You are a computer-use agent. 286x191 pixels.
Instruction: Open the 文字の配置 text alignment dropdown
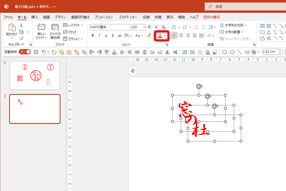(x=231, y=32)
